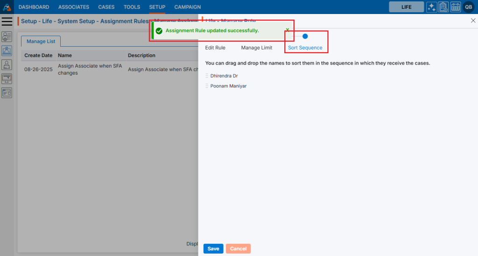Click the clipboard add icon in header
Screen dimensions: 478x256
pos(443,7)
